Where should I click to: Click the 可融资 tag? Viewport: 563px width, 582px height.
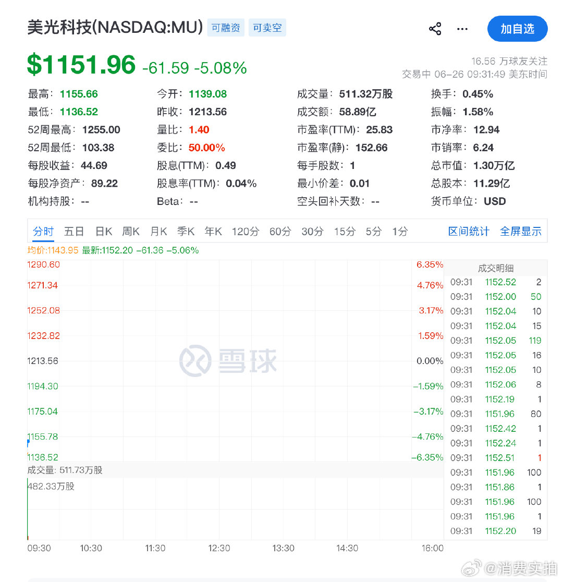pyautogui.click(x=226, y=28)
